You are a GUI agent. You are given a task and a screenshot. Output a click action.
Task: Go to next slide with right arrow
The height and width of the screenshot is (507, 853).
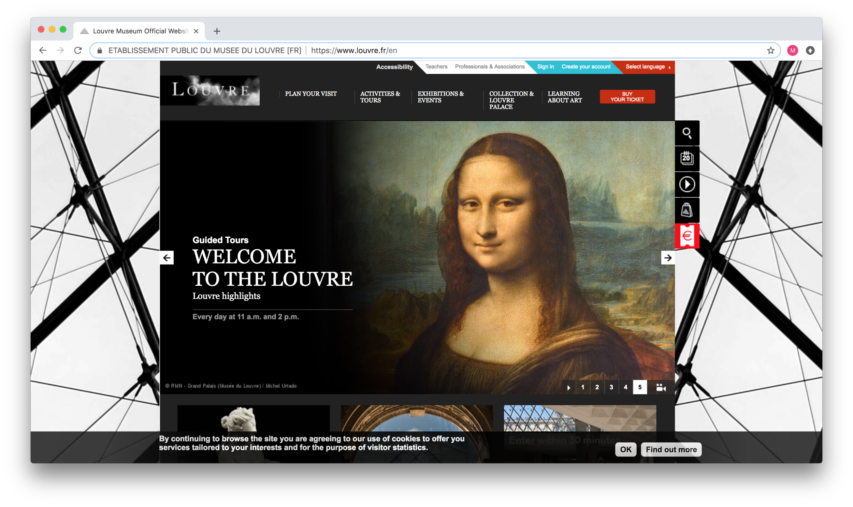[x=667, y=258]
